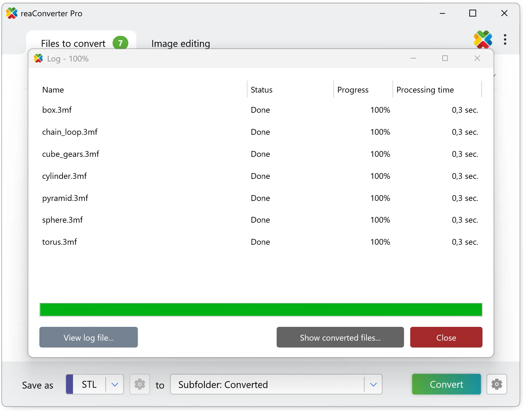Click the Name column header
Screen dimensions: 526x412
53,90
